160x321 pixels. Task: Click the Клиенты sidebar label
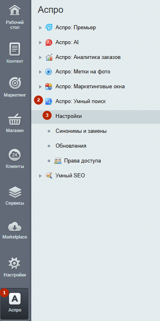pos(15,166)
